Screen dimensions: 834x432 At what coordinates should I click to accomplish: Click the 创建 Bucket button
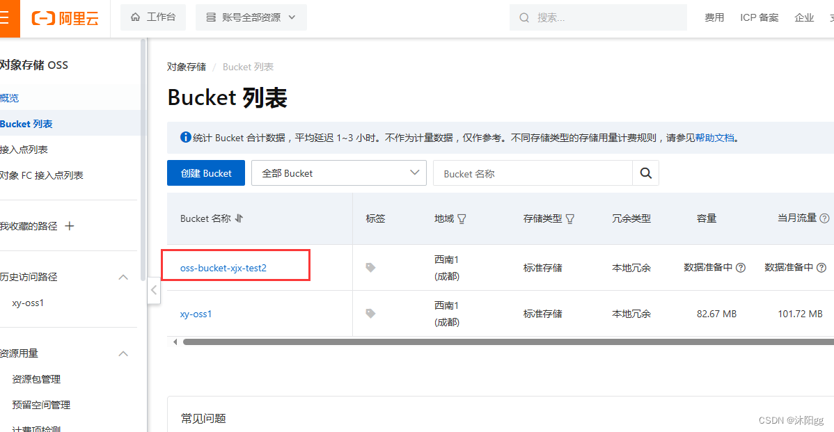205,173
